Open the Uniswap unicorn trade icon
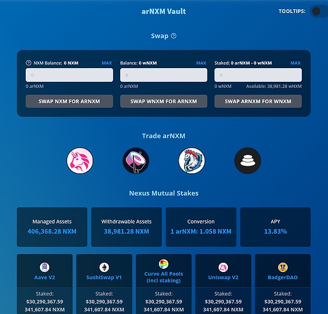This screenshot has width=328, height=314. 80,161
